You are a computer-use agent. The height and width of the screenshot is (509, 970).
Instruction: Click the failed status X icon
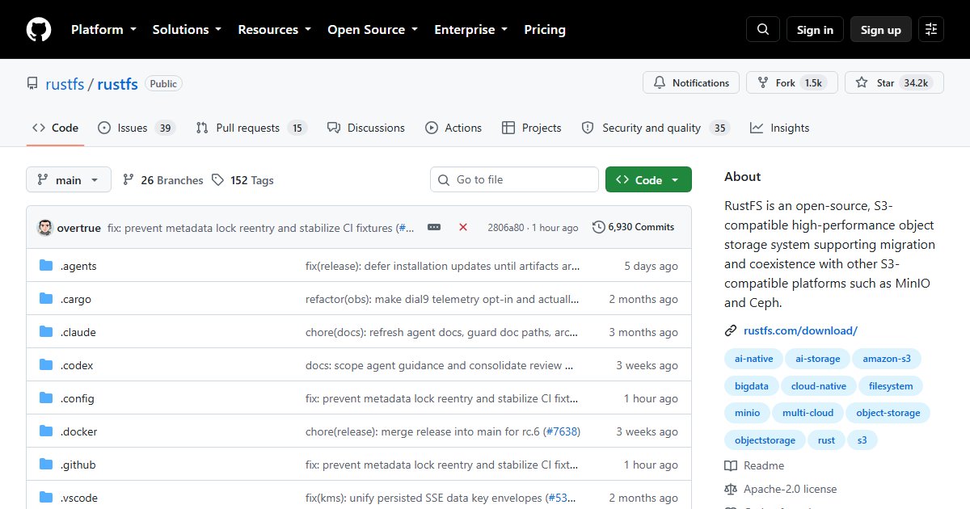pyautogui.click(x=463, y=227)
